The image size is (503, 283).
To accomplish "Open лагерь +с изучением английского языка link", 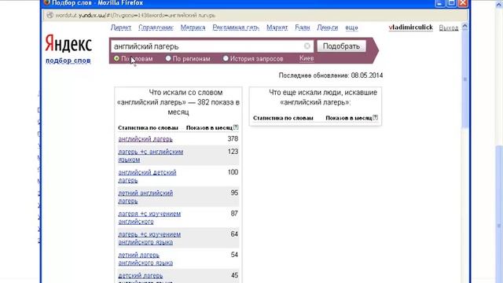I will (149, 238).
